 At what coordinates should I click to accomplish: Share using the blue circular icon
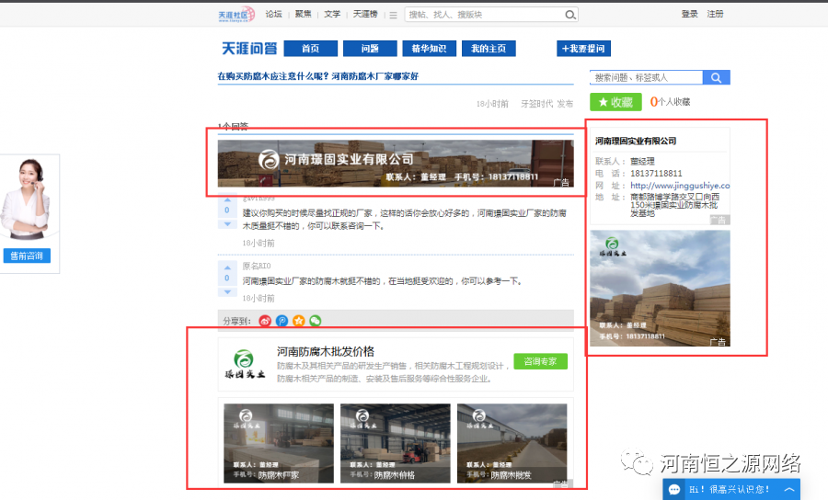282,321
